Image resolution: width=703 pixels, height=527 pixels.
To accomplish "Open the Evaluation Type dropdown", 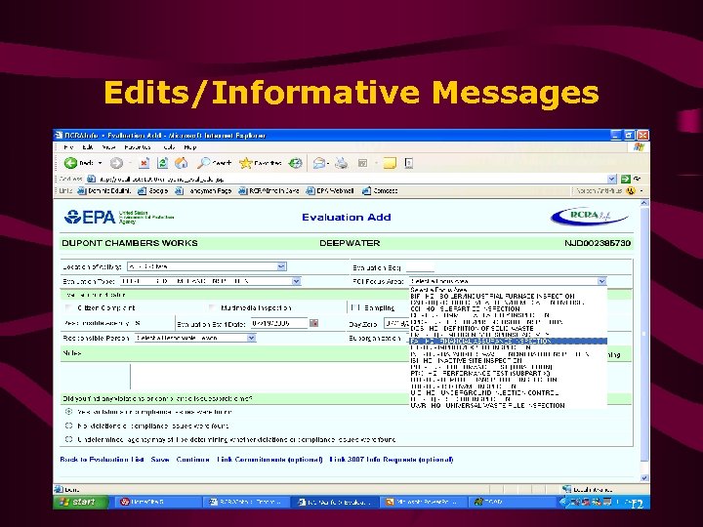I will point(296,281).
